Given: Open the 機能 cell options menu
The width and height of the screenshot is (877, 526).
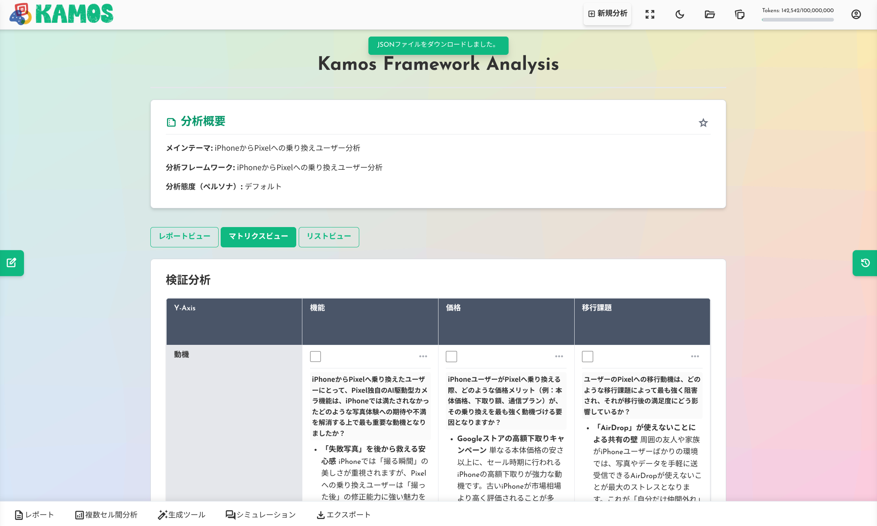Looking at the screenshot, I should coord(423,356).
